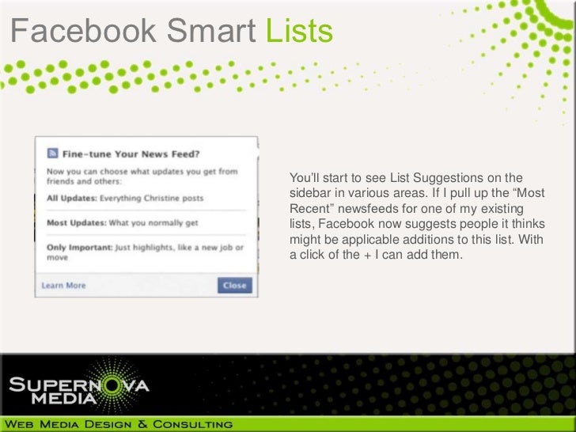Click the Facebook Smart Lists slide title

tap(172, 31)
